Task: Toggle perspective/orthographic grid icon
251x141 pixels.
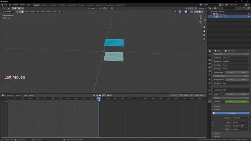Action: coord(204,39)
